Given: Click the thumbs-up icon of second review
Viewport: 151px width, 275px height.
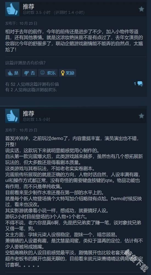Looking at the screenshot, I should [x=12, y=116].
